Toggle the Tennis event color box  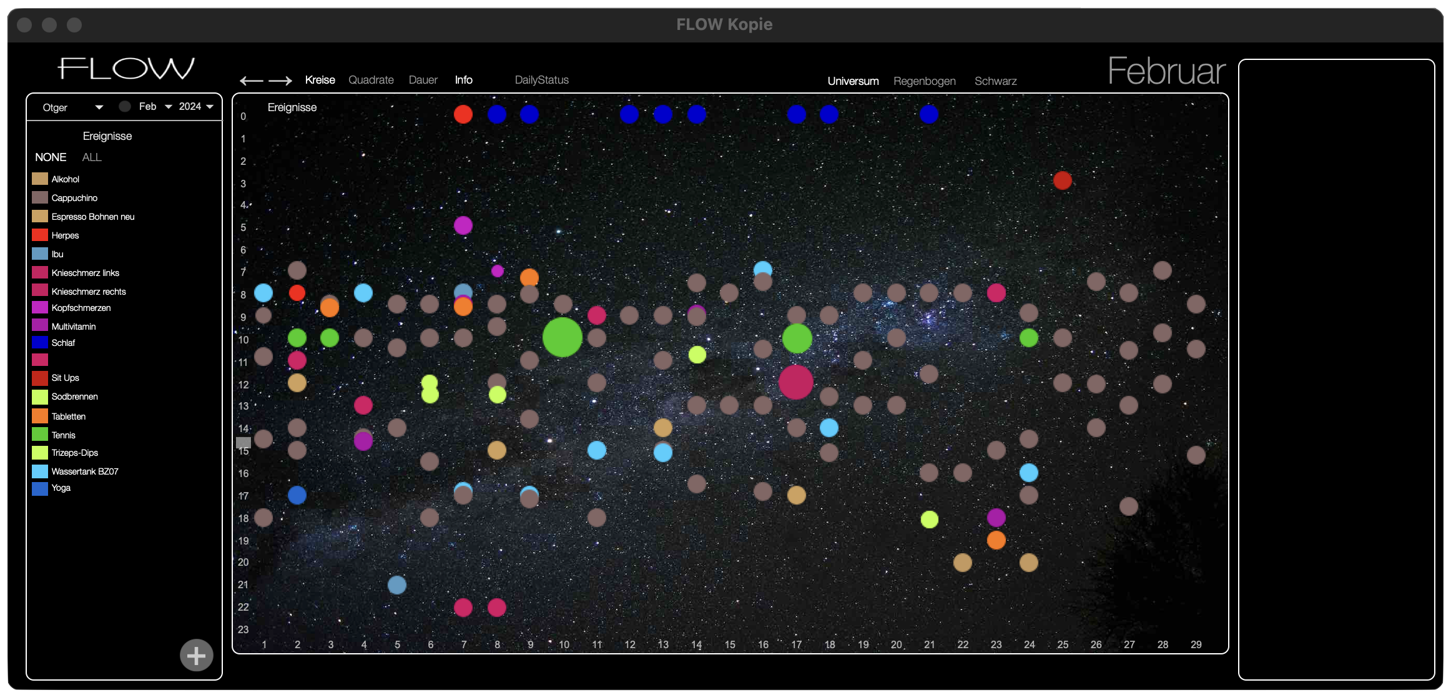40,435
